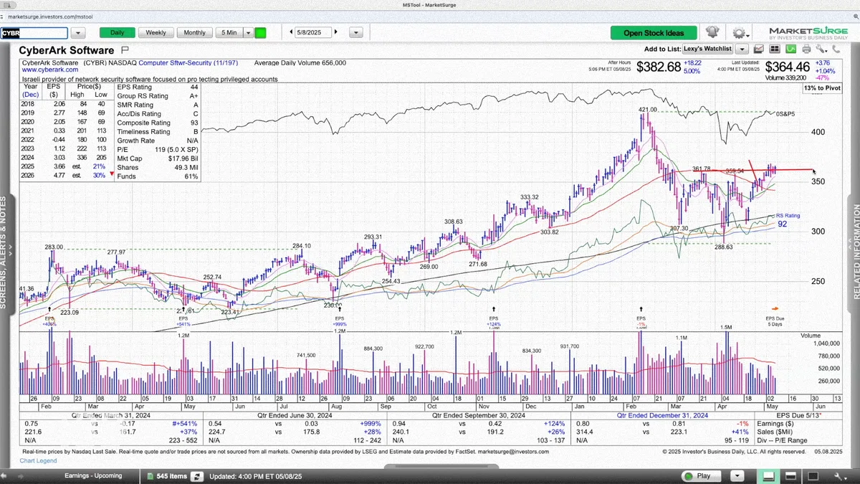Switch chart to Monthly periodicity
Image resolution: width=860 pixels, height=484 pixels.
(194, 32)
